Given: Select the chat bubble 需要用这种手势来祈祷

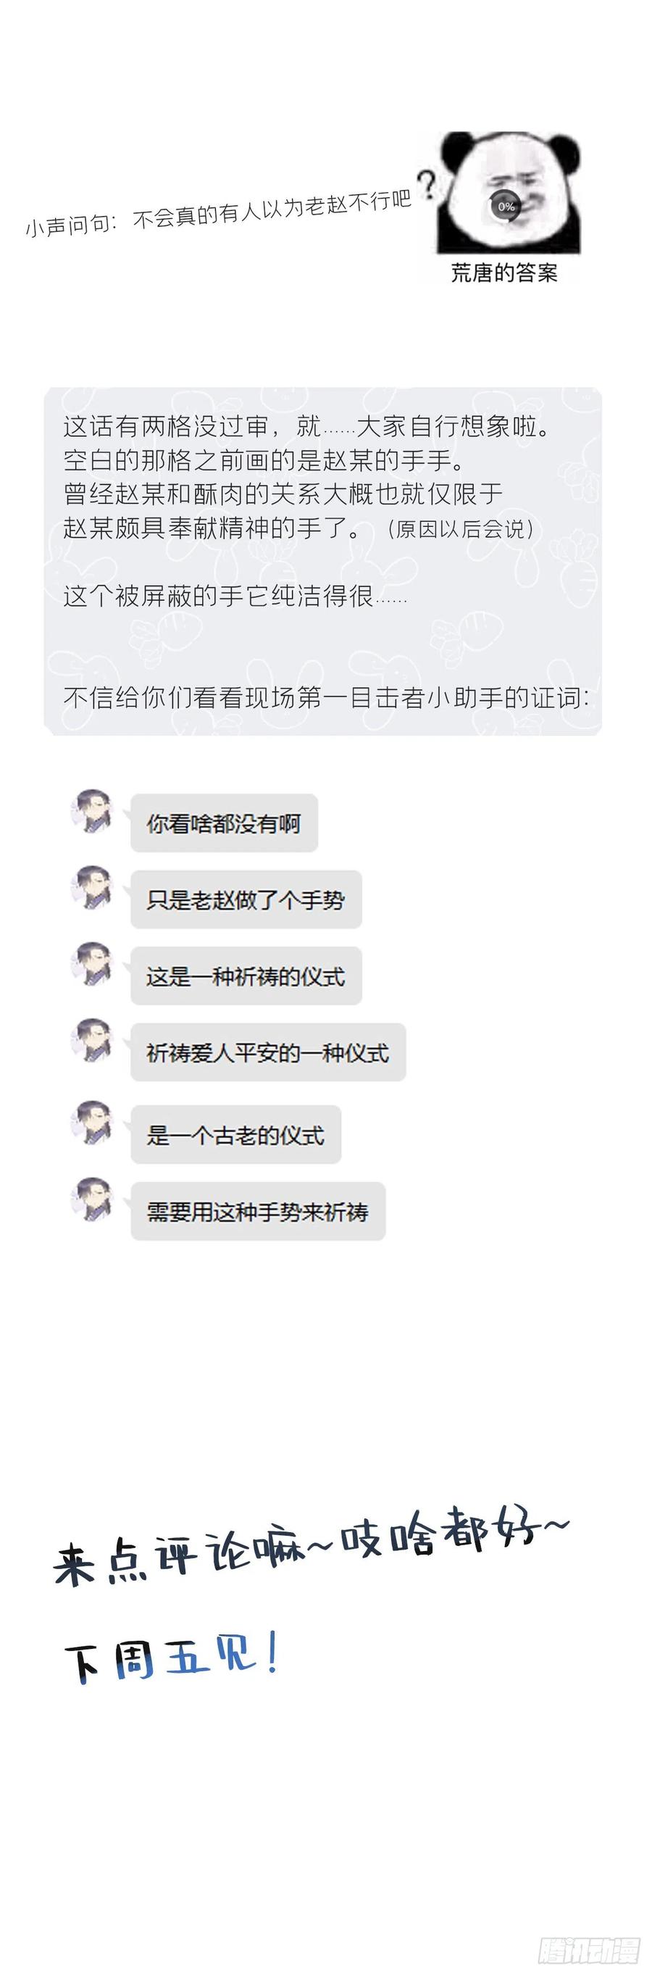Looking at the screenshot, I should (258, 1211).
